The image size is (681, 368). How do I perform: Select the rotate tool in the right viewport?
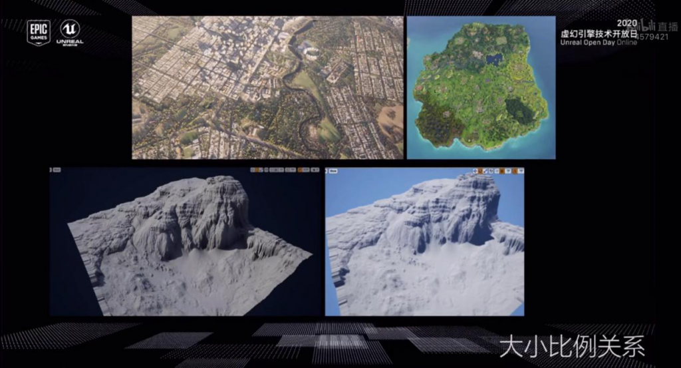click(x=480, y=171)
